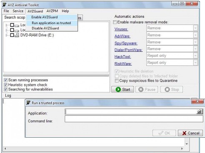The width and height of the screenshot is (205, 153).
Task: Click the AVZGuard menu
Action: [35, 11]
